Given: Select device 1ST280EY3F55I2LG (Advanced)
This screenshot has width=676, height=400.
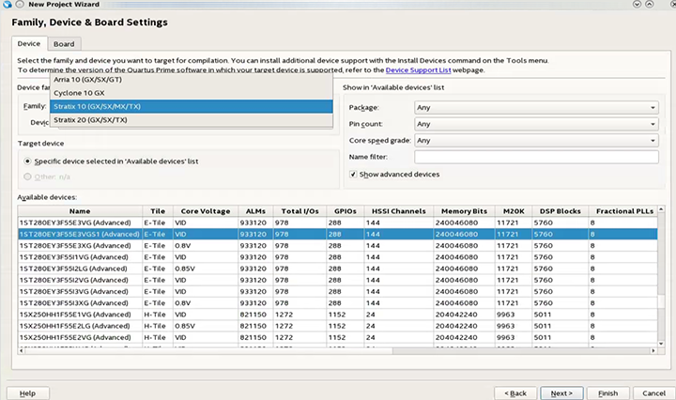Looking at the screenshot, I should click(338, 269).
